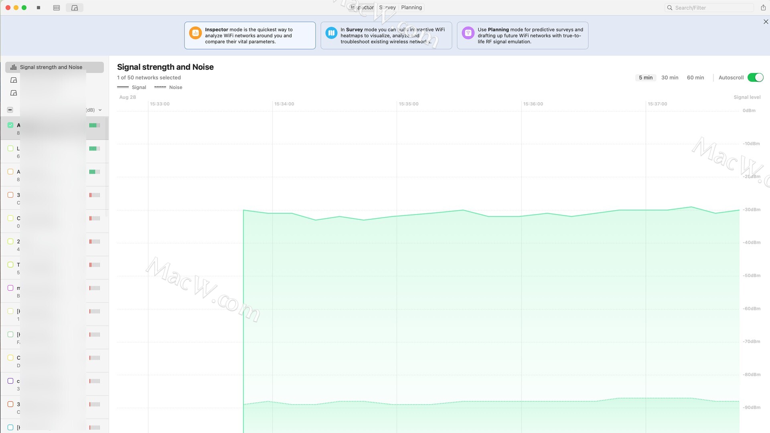The width and height of the screenshot is (770, 433).
Task: Select the graph view toolbar icon
Action: (75, 8)
